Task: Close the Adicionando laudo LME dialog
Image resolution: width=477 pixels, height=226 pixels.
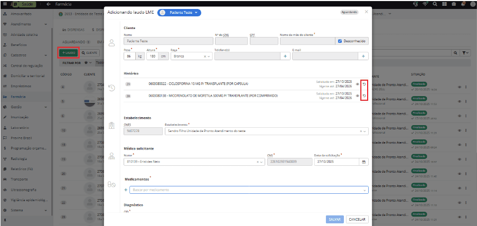Action: click(x=367, y=11)
